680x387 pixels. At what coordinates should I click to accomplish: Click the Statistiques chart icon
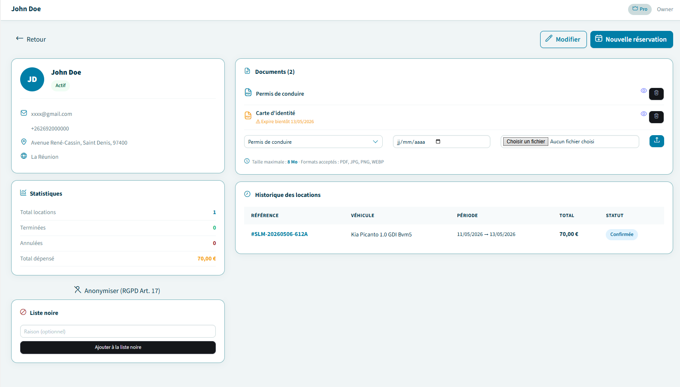click(x=23, y=193)
